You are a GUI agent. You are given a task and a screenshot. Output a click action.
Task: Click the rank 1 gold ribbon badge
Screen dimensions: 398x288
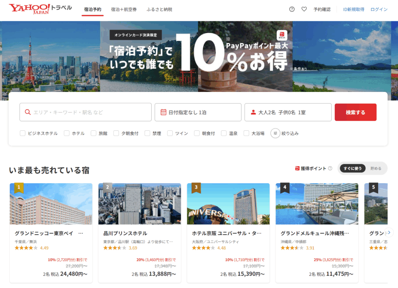(x=19, y=187)
